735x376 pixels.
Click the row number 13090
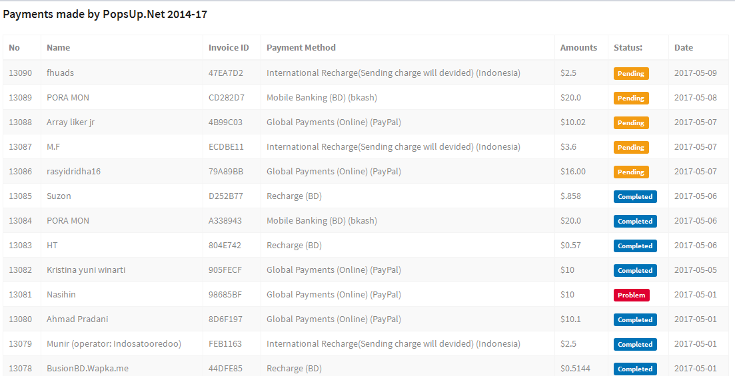pos(20,73)
